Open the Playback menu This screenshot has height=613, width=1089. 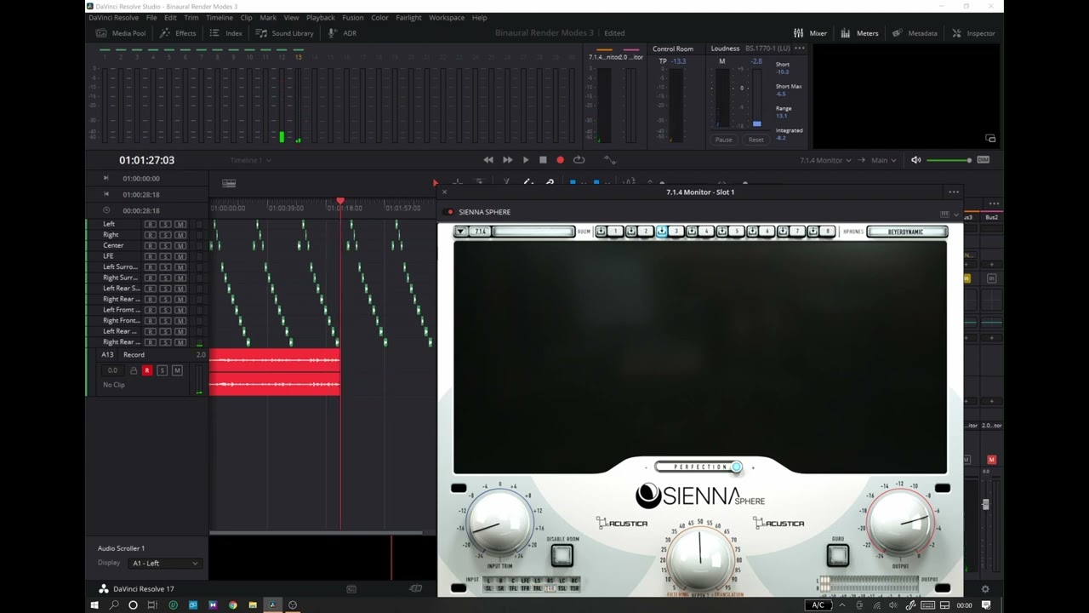321,17
